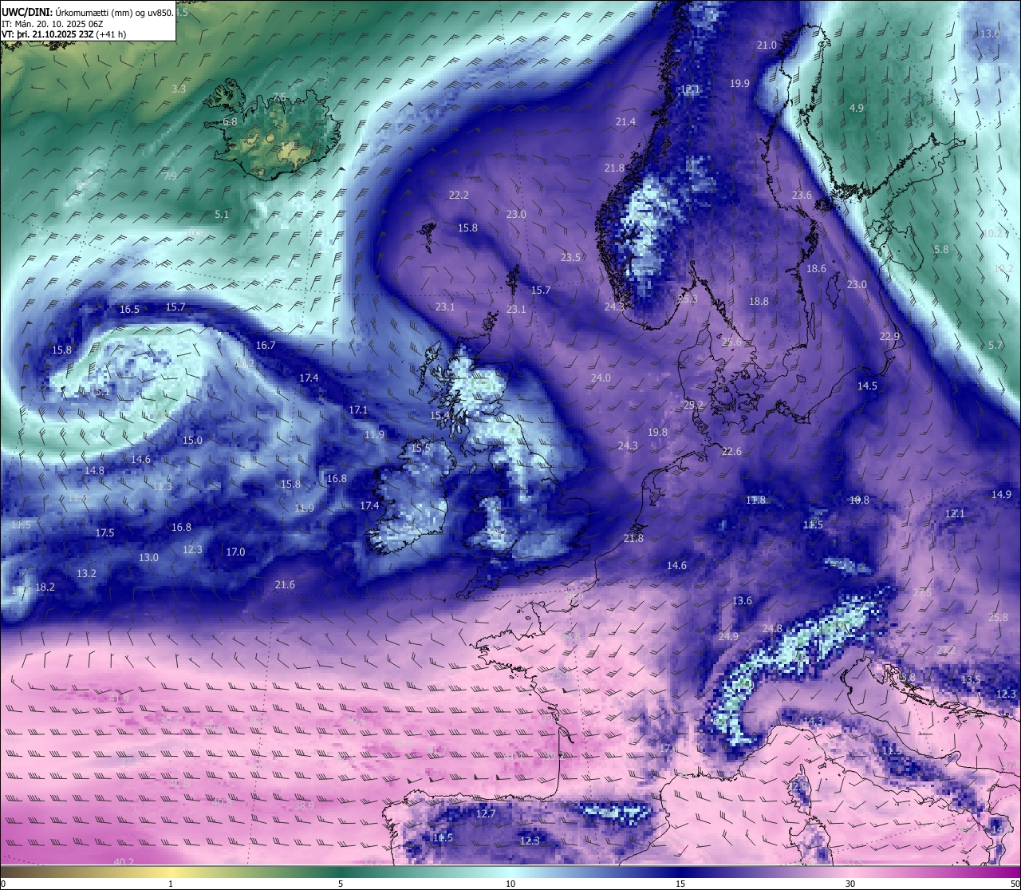This screenshot has height=890, width=1021.
Task: Click the 0 label on the colour scale
Action: click(x=3, y=884)
